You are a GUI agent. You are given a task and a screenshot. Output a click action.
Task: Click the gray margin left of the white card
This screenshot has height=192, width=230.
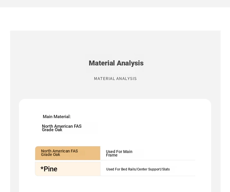[15, 145]
